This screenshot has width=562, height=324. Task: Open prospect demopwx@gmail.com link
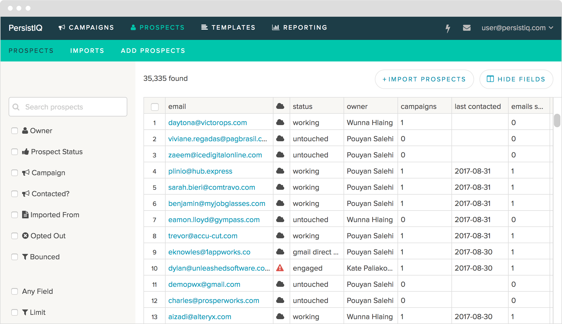click(x=204, y=284)
